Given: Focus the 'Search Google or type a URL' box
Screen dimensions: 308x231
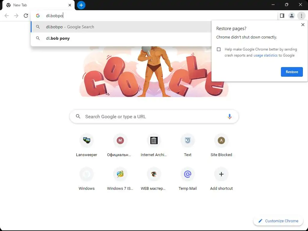Looking at the screenshot, I should (154, 116).
